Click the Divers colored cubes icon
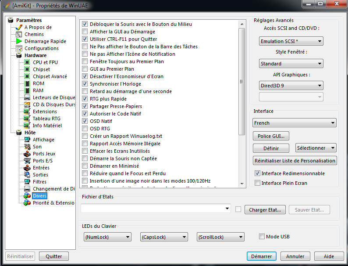The image size is (348, 266). pos(27,196)
